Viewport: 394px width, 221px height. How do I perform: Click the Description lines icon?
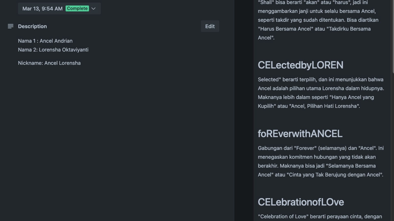coord(11,26)
